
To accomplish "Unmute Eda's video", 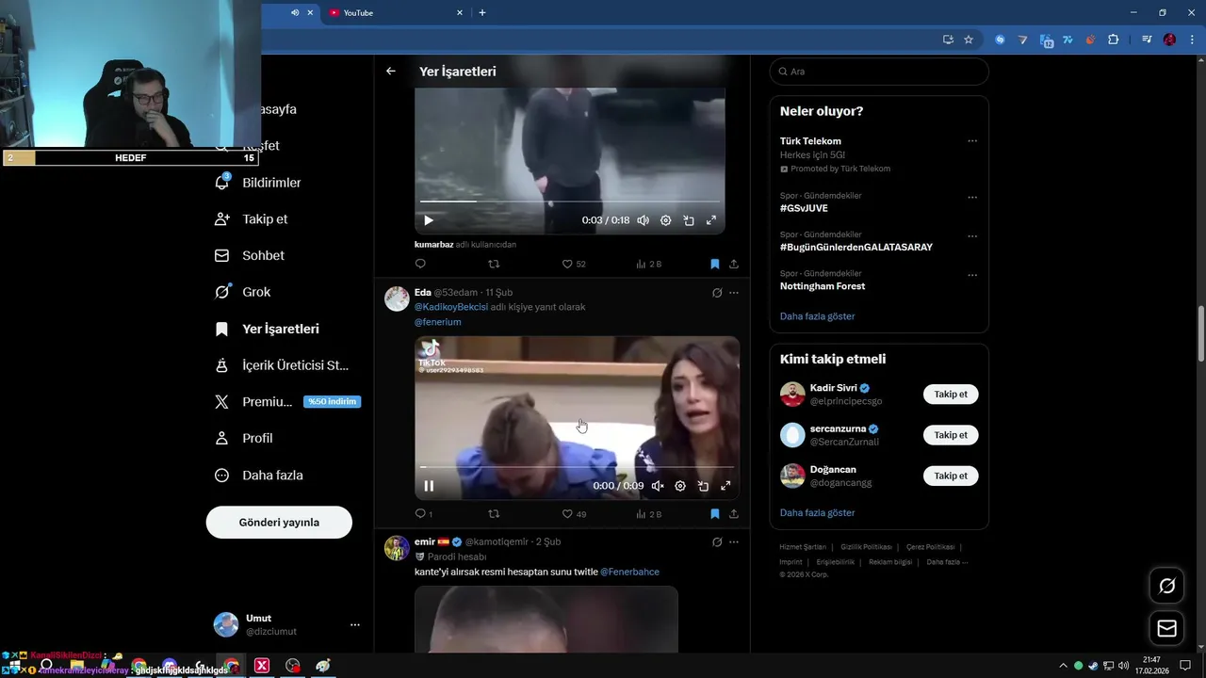I will pos(658,486).
